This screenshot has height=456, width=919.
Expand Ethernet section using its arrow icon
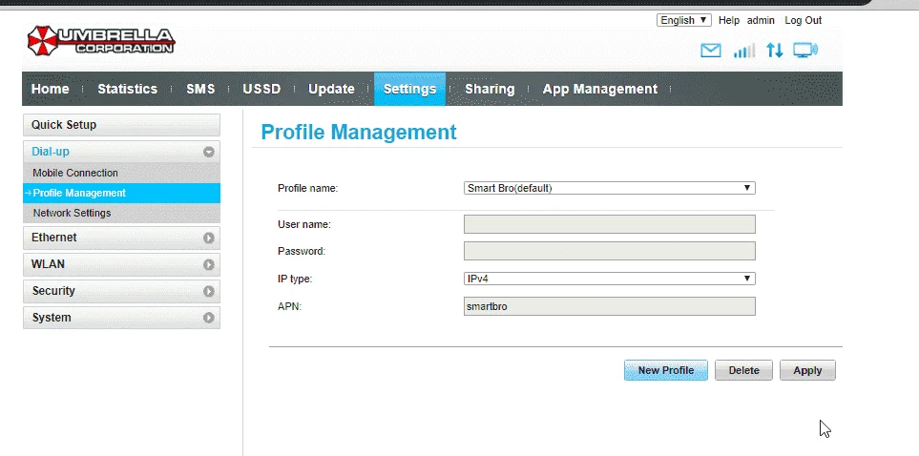point(209,238)
